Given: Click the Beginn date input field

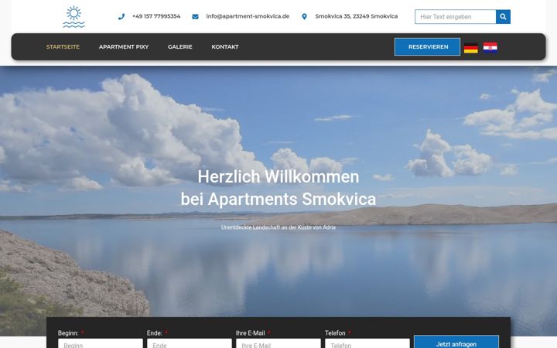Looking at the screenshot, I should [x=101, y=343].
